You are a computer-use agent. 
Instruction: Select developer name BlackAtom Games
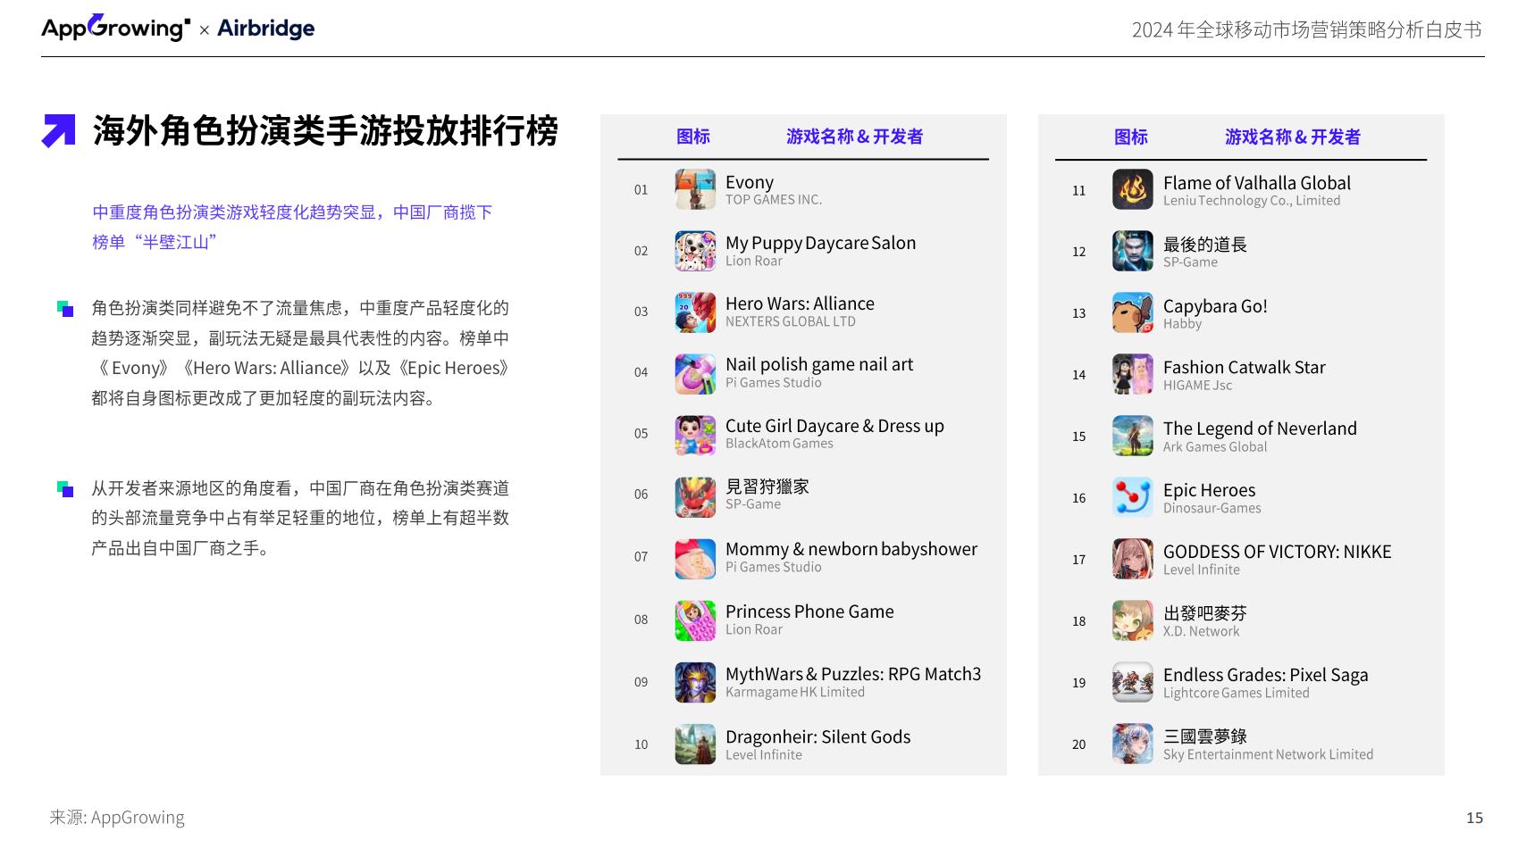pos(779,444)
